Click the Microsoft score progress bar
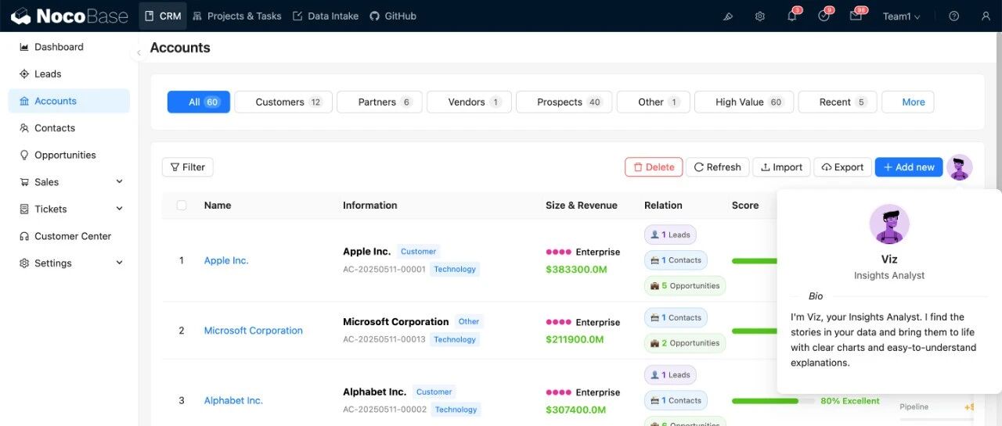1002x426 pixels. [754, 331]
